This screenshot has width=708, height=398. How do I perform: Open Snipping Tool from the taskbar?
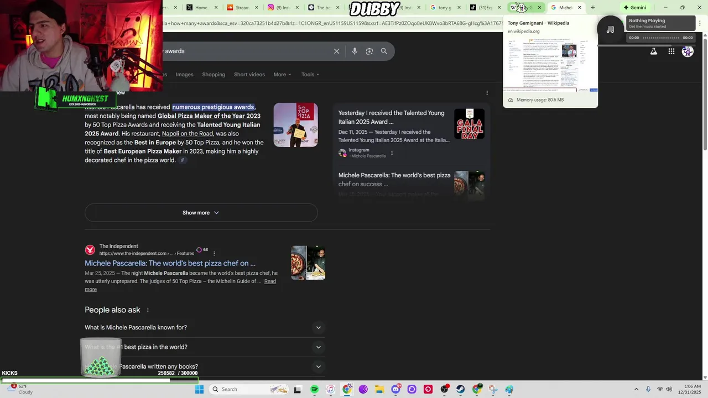pyautogui.click(x=493, y=389)
